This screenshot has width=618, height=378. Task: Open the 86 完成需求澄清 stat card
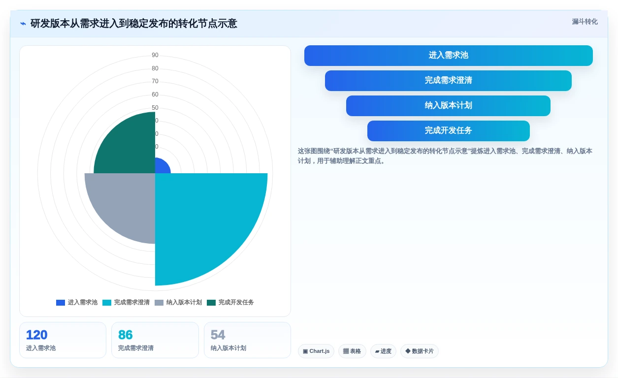pyautogui.click(x=155, y=340)
